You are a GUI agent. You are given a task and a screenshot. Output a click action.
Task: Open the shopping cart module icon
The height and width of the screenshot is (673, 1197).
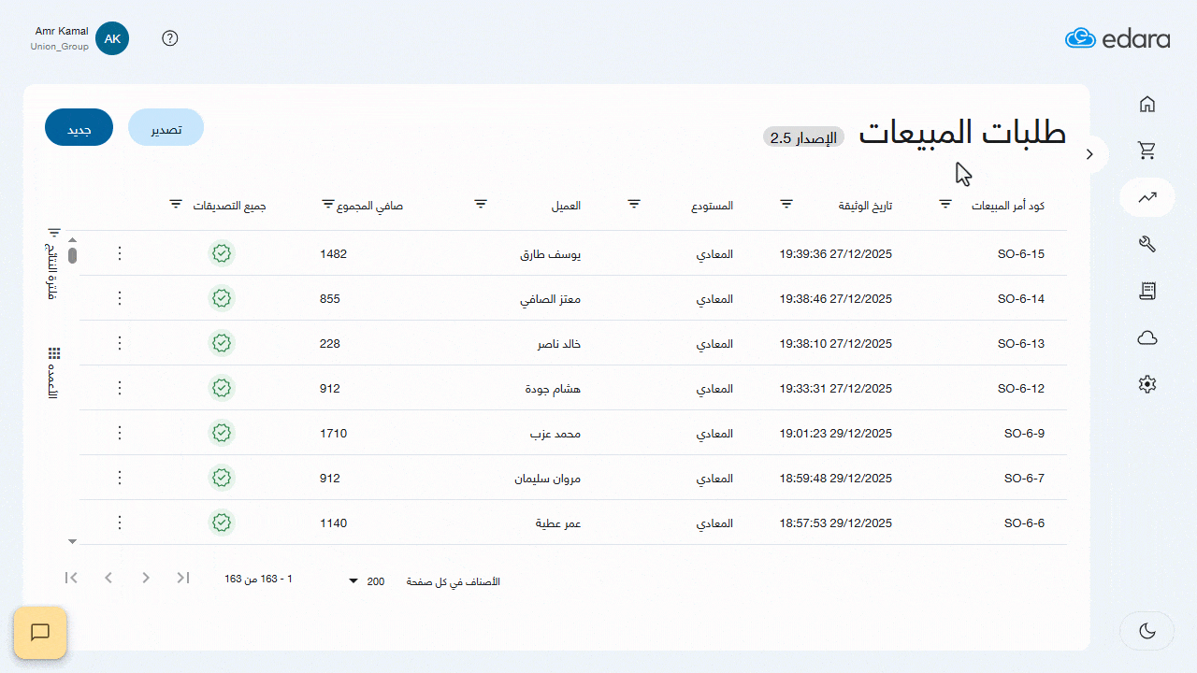1147,150
